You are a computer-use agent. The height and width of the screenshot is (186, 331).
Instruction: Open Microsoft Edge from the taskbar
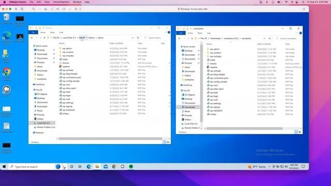(88, 166)
